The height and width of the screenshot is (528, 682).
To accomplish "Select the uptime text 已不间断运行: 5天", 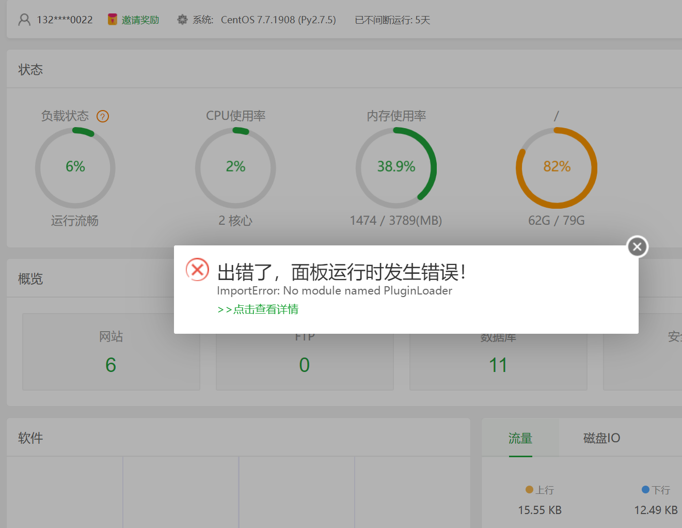I will click(x=392, y=20).
